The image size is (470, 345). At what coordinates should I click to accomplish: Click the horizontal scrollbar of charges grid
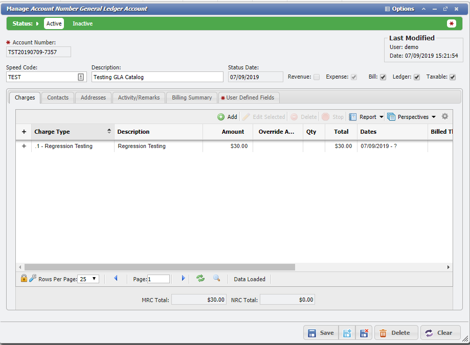160,267
